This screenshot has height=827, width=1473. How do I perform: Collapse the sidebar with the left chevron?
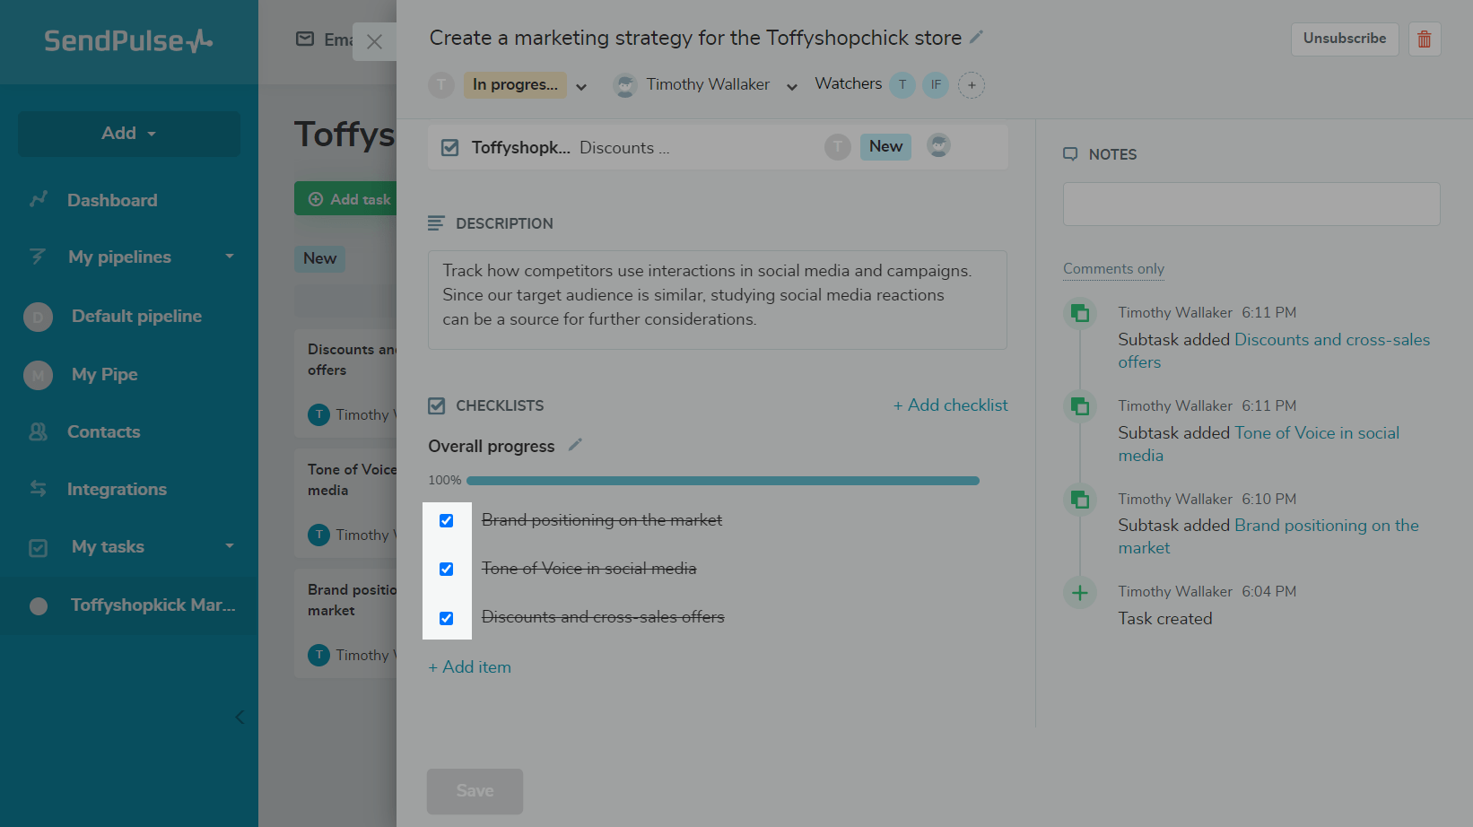pyautogui.click(x=240, y=717)
